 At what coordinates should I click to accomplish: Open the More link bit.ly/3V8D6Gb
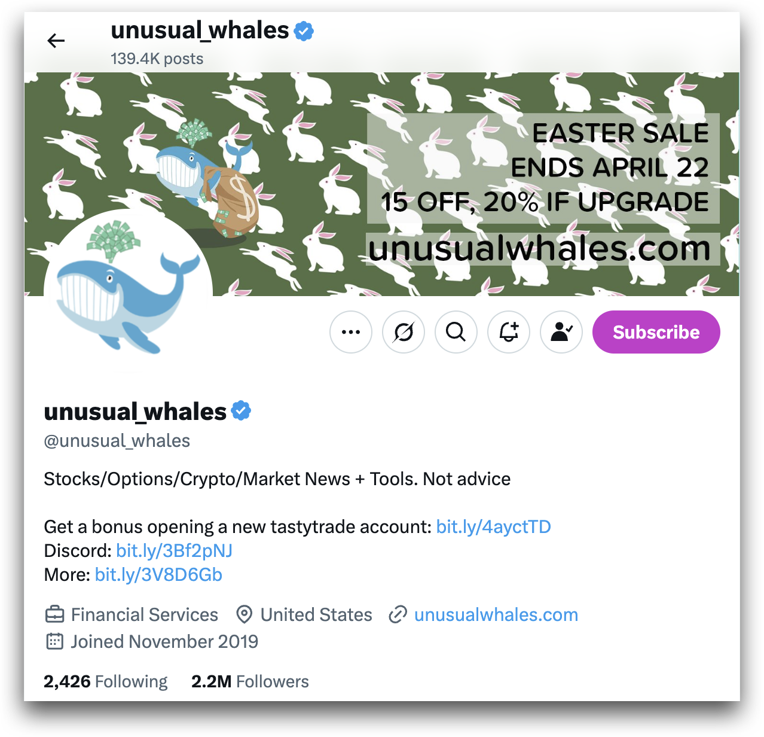(158, 575)
